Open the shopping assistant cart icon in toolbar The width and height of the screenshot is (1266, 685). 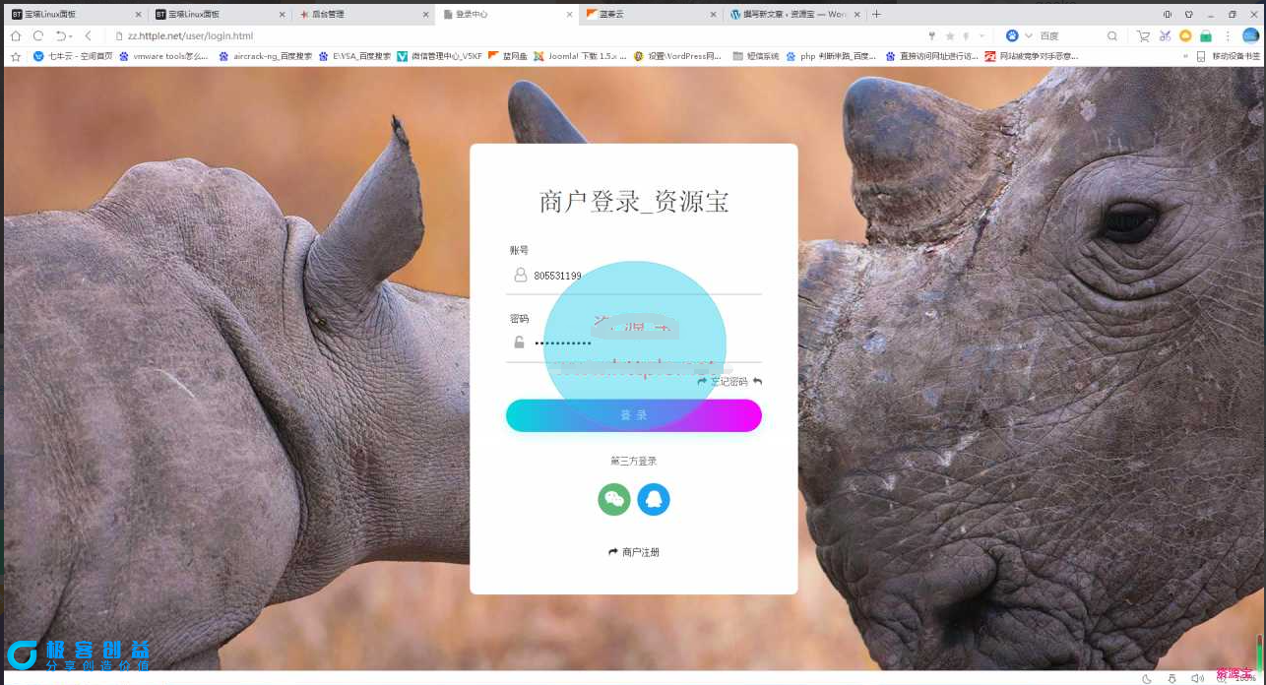pos(1143,35)
